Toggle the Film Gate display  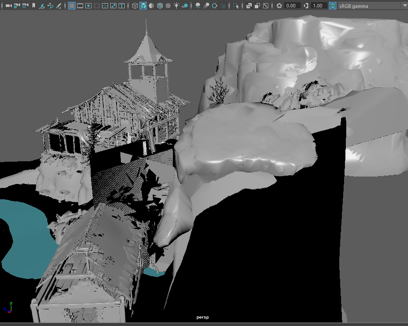coord(80,6)
